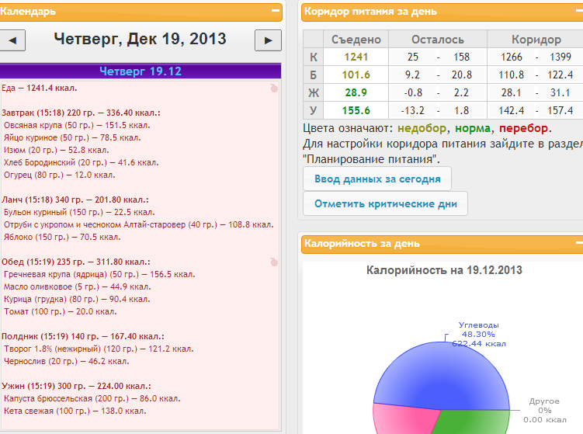The height and width of the screenshot is (434, 583).
Task: Click the chart title Калорийность на 19.12.2013
Action: pyautogui.click(x=444, y=270)
